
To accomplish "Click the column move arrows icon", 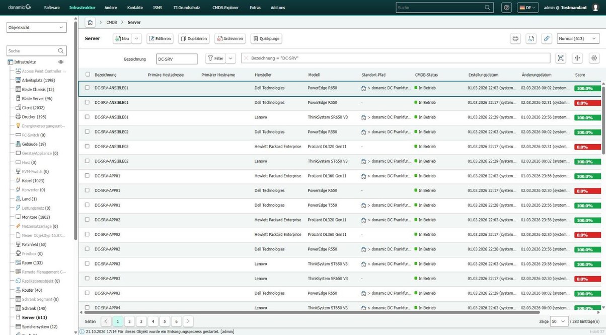I will click(x=577, y=58).
